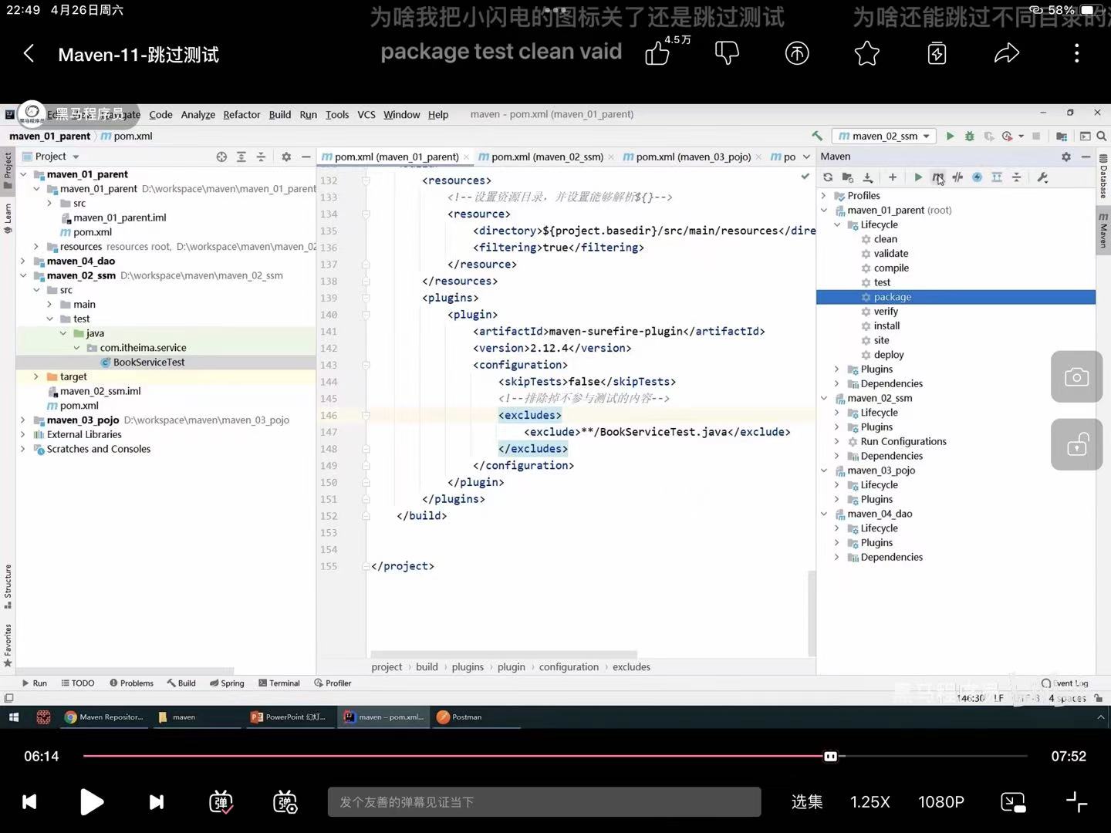Show hidden editor tabs dropdown arrow

[806, 157]
